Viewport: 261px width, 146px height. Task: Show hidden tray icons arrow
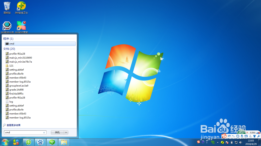[x=218, y=143]
